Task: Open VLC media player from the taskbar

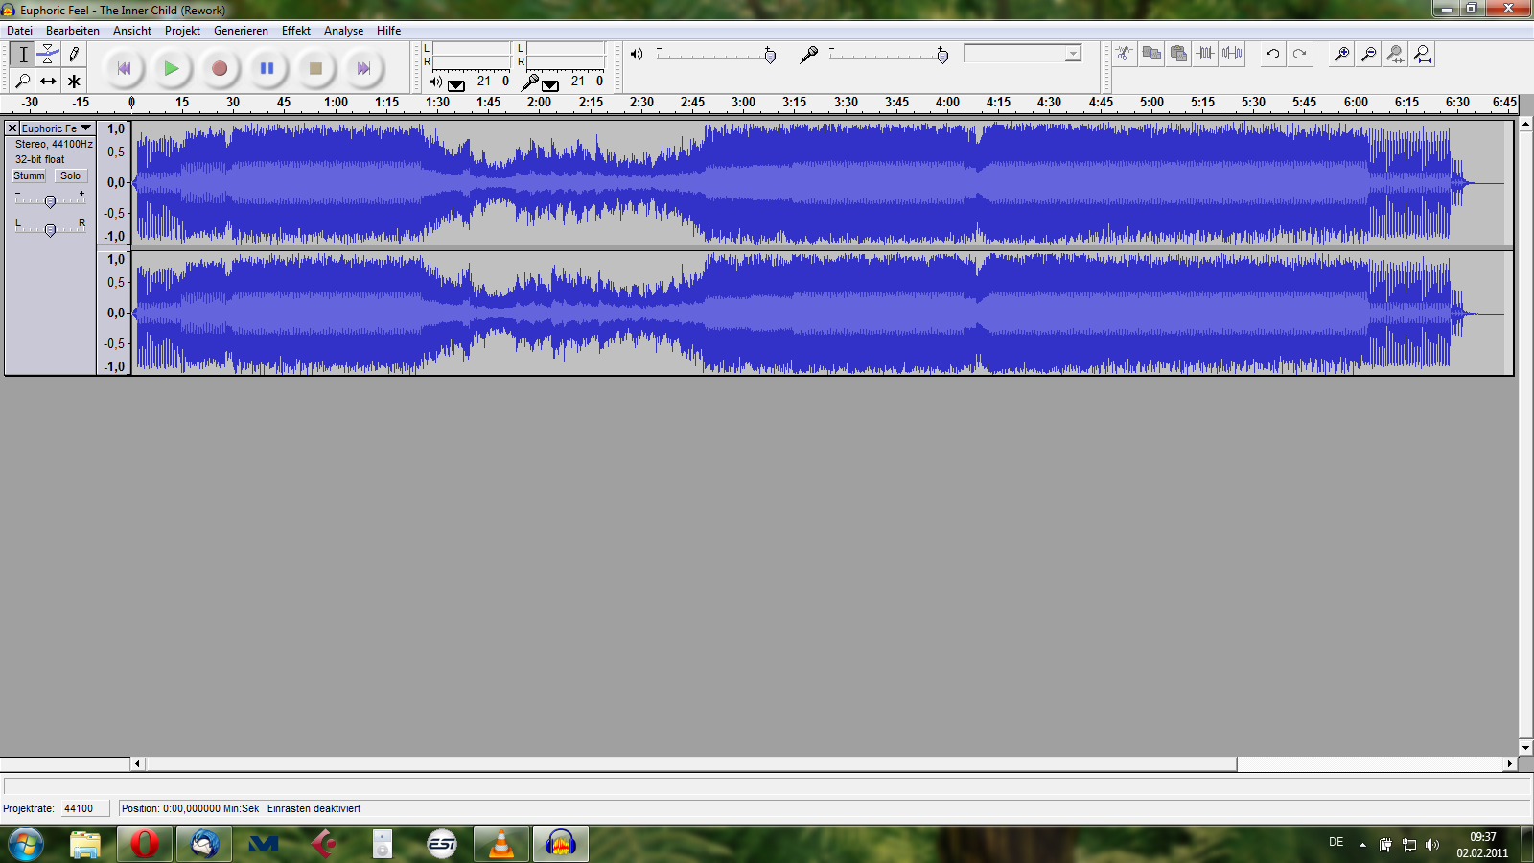Action: tap(501, 845)
